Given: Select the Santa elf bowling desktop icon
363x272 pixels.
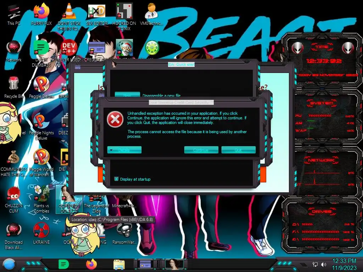Looking at the screenshot, I should coord(124,47).
